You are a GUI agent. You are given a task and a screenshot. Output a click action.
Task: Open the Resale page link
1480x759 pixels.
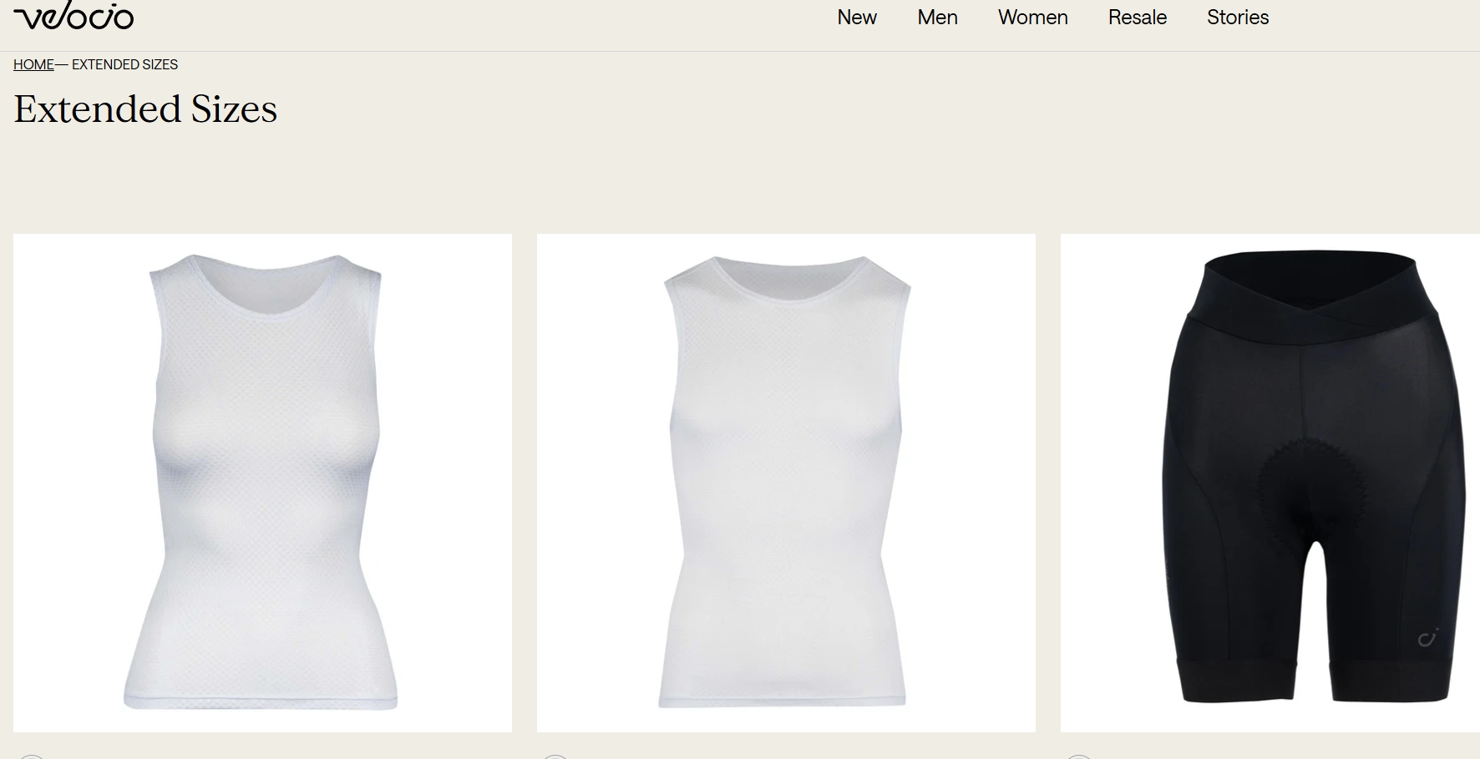pyautogui.click(x=1137, y=18)
